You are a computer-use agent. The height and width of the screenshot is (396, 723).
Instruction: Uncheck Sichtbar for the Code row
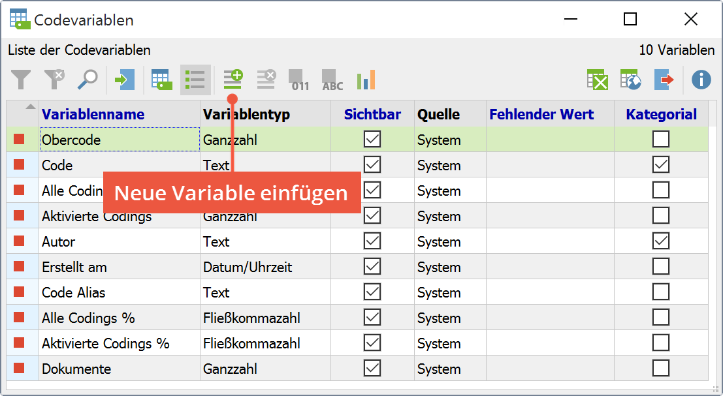click(x=372, y=164)
